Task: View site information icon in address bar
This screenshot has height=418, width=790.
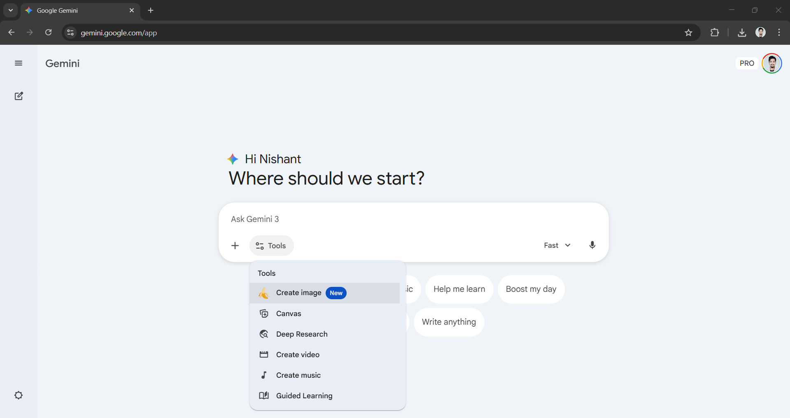Action: pyautogui.click(x=70, y=32)
